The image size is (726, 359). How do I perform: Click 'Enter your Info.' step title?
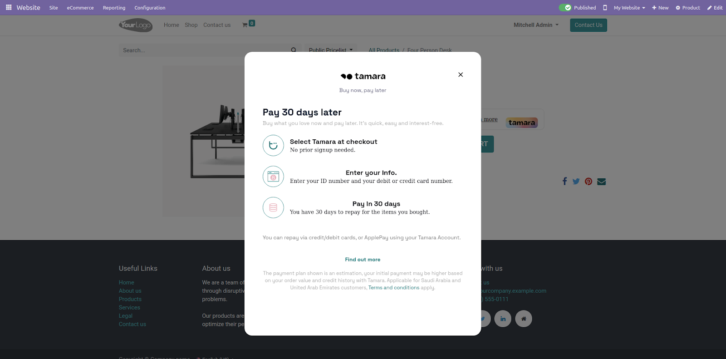click(x=371, y=173)
